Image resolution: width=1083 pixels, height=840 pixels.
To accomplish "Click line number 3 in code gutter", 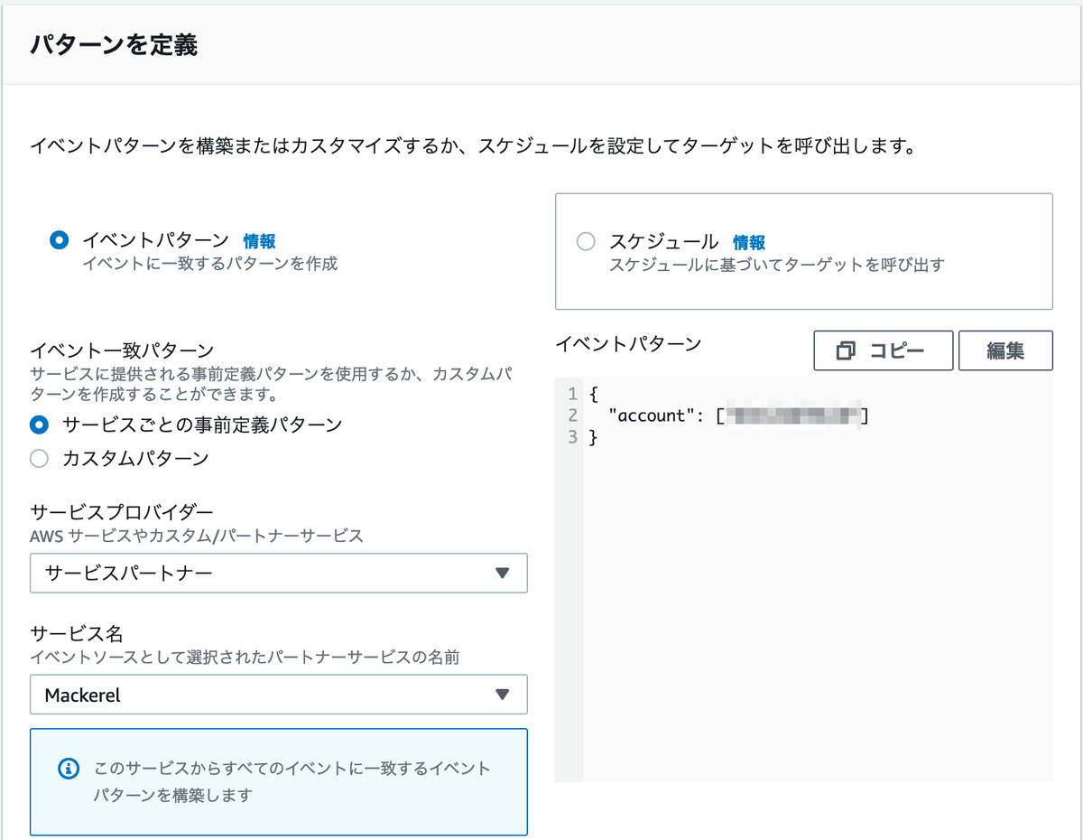I will point(572,437).
